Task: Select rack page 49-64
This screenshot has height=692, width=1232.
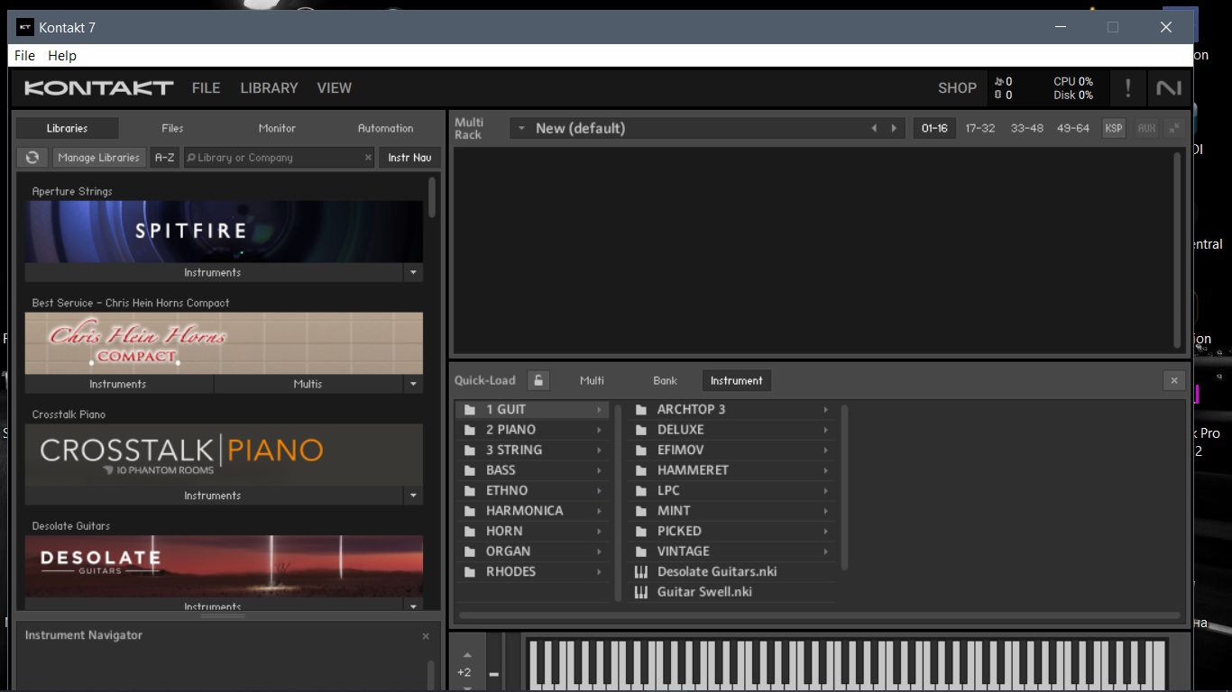Action: (1073, 128)
